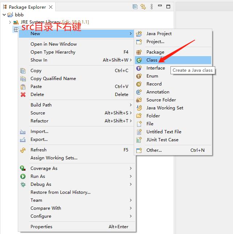
Task: Click the Enum icon
Action: [x=139, y=76]
